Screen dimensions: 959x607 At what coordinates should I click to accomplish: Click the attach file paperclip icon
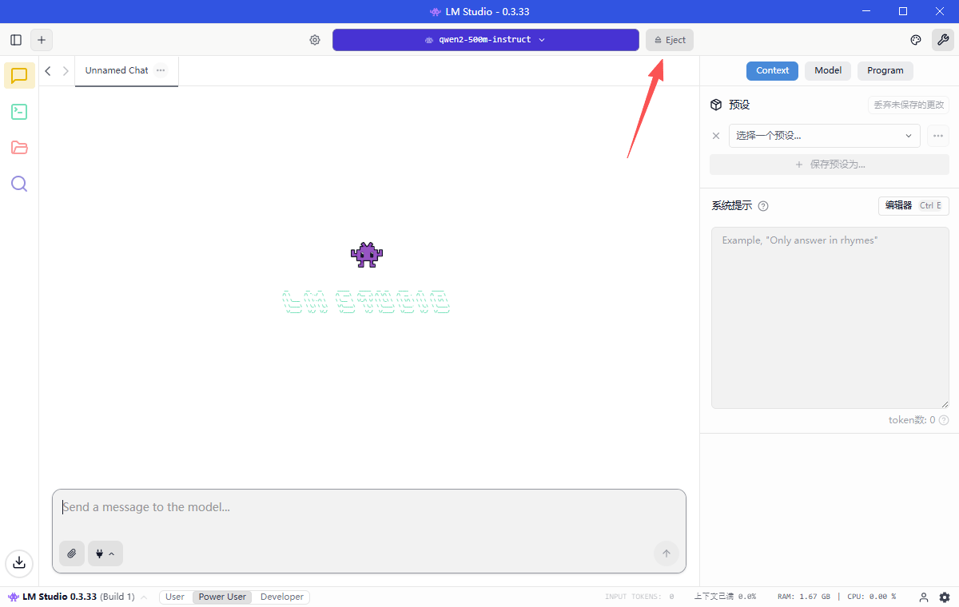[72, 553]
